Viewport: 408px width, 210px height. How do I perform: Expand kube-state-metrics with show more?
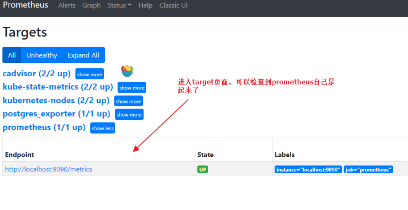tap(132, 88)
